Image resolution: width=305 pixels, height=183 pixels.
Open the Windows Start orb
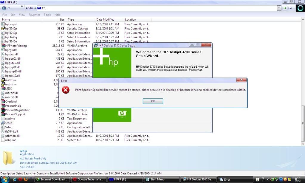click(5, 179)
